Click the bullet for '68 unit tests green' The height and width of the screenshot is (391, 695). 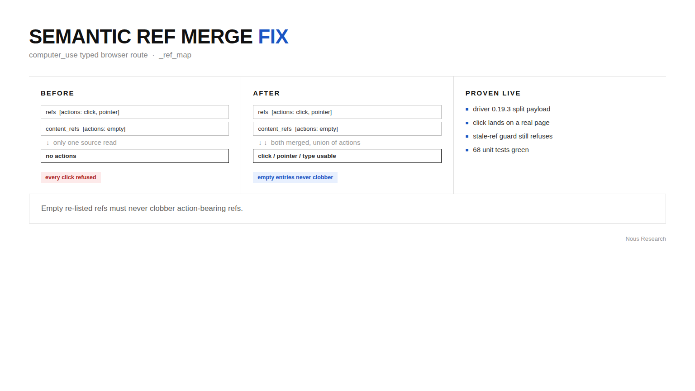467,150
